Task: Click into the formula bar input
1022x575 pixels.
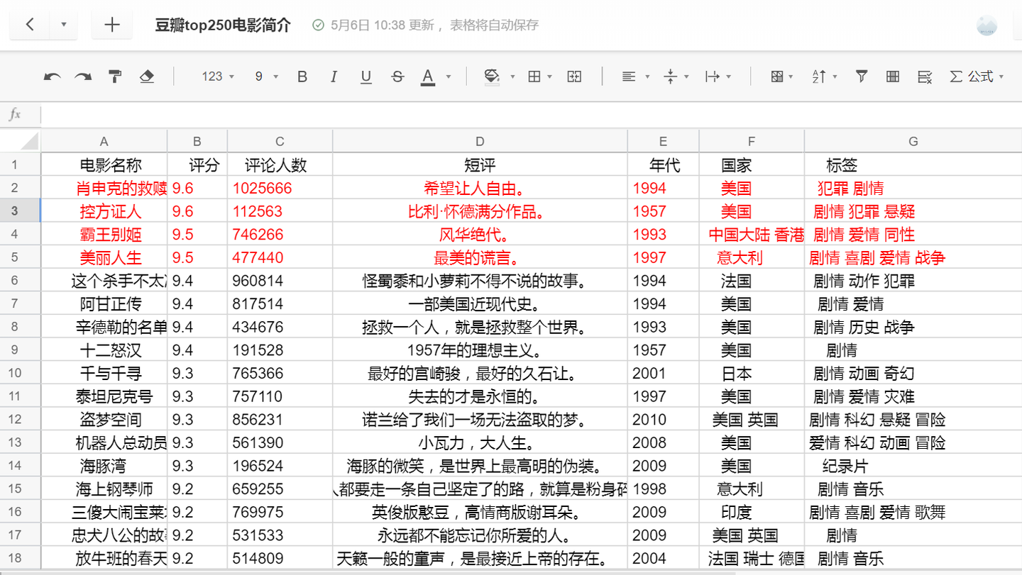Action: point(531,115)
